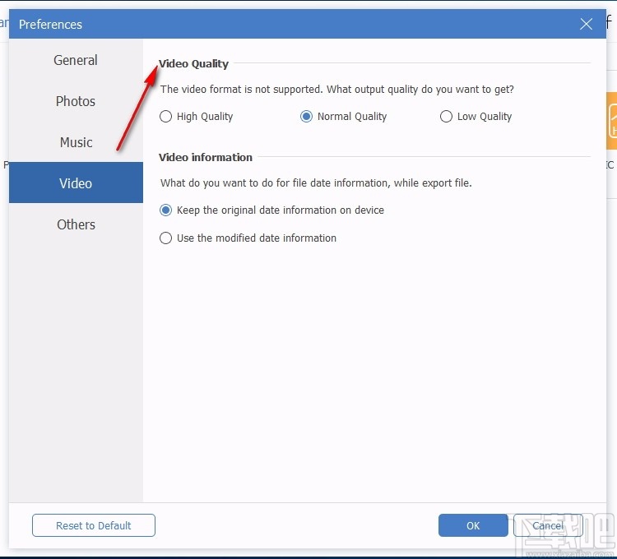Click the file date information question text
Screen dimensions: 617x559
pos(316,183)
